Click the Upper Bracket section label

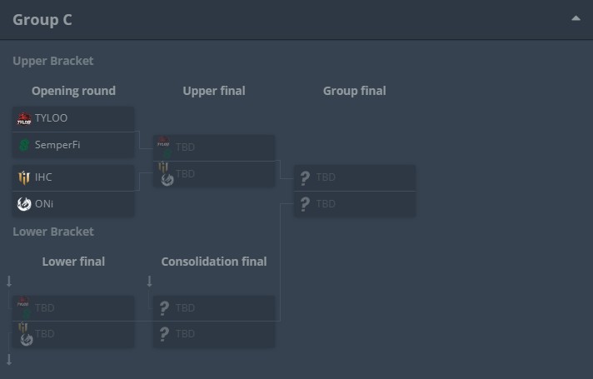(x=53, y=61)
